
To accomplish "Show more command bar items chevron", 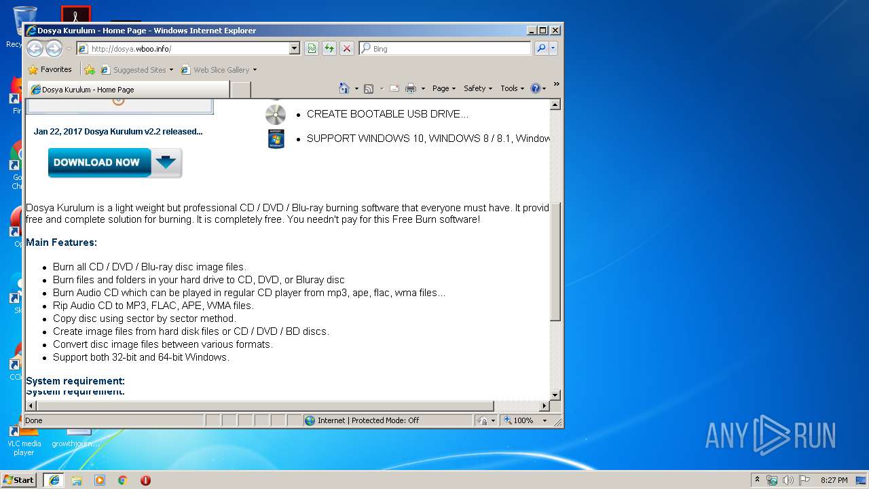I will pyautogui.click(x=556, y=84).
